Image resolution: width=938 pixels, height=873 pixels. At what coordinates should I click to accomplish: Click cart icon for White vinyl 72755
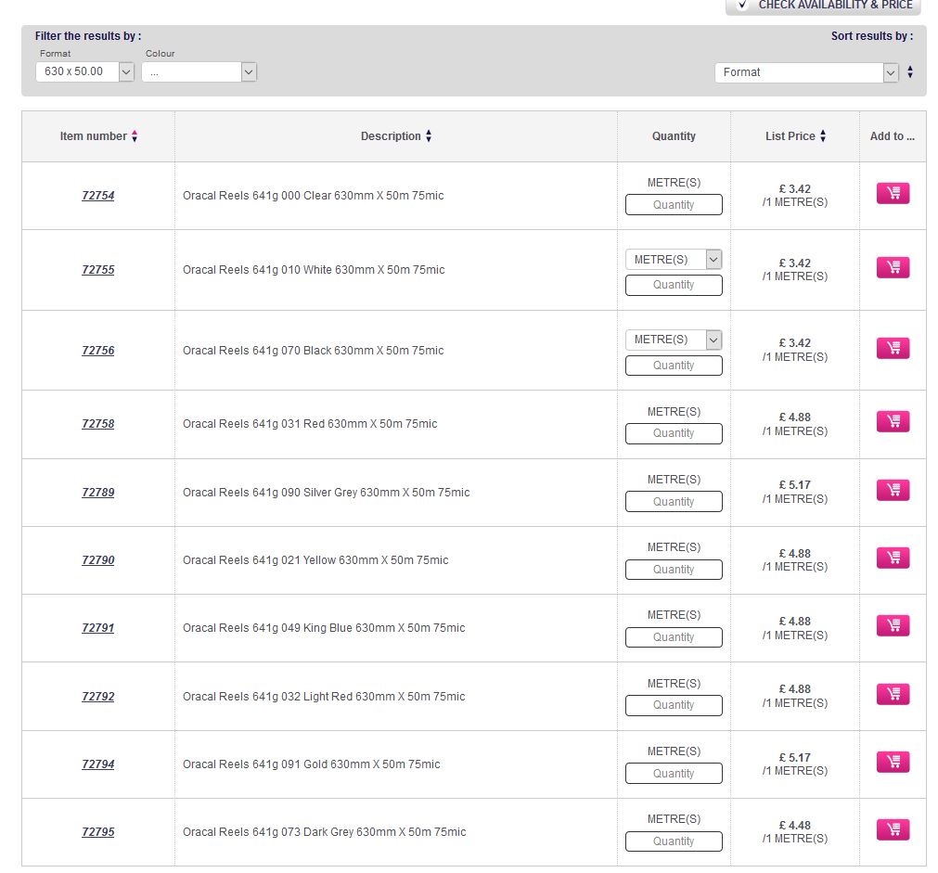893,267
